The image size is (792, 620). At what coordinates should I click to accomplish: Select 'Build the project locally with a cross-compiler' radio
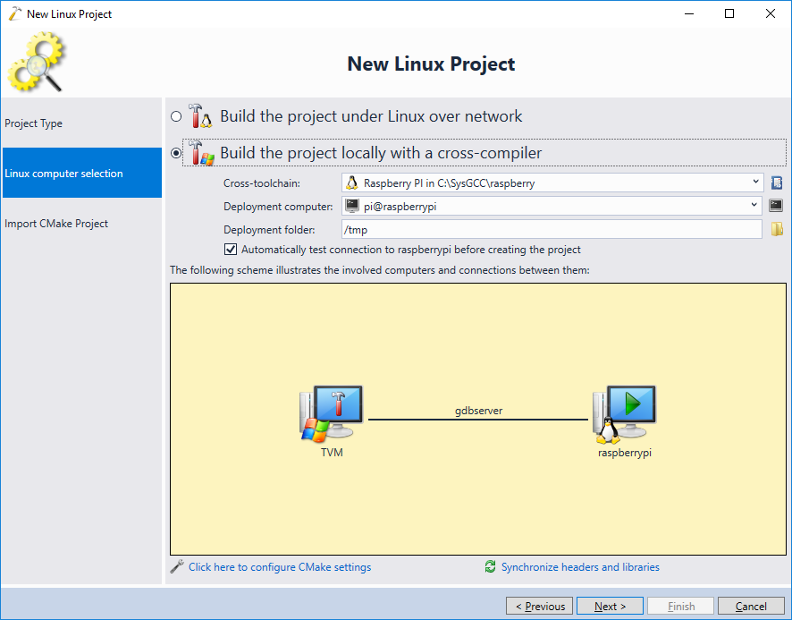(176, 153)
